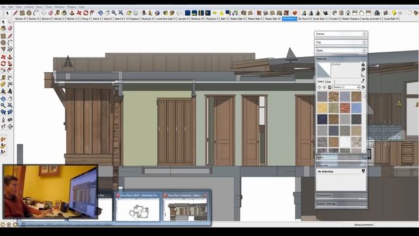This screenshot has height=236, width=419.
Task: Open the Hou_Plan_3_RCP taskbar preview thumbnail
Action: pyautogui.click(x=137, y=207)
